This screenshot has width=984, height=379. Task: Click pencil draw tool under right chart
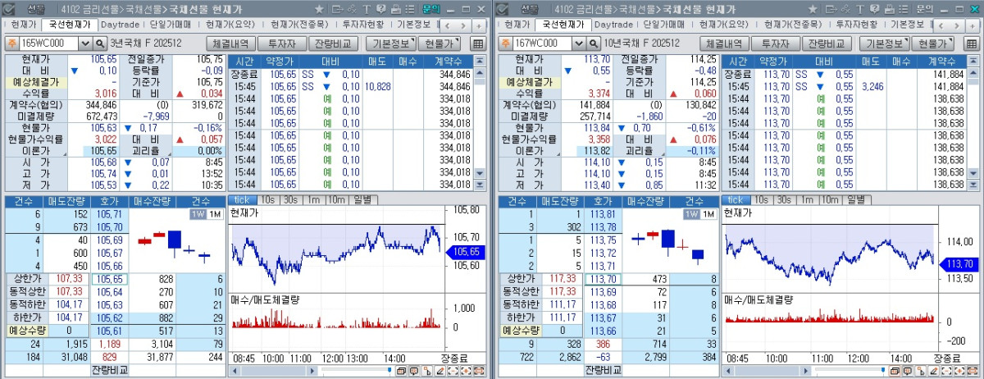933,371
